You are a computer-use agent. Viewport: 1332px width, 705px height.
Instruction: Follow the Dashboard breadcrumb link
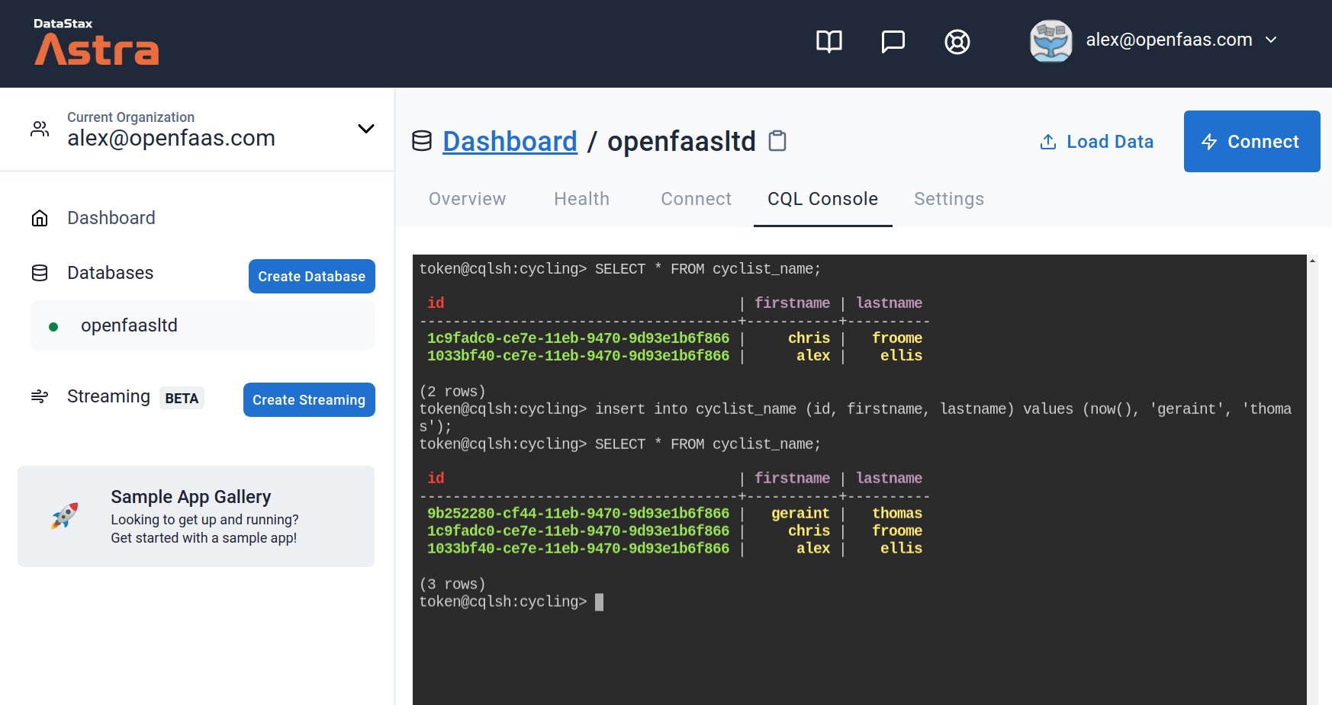(x=510, y=141)
